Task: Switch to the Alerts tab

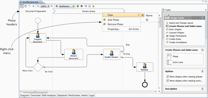Action: tap(85, 95)
